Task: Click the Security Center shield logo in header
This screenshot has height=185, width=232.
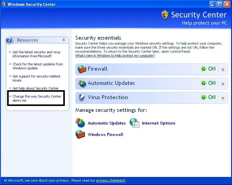Action: click(x=165, y=15)
